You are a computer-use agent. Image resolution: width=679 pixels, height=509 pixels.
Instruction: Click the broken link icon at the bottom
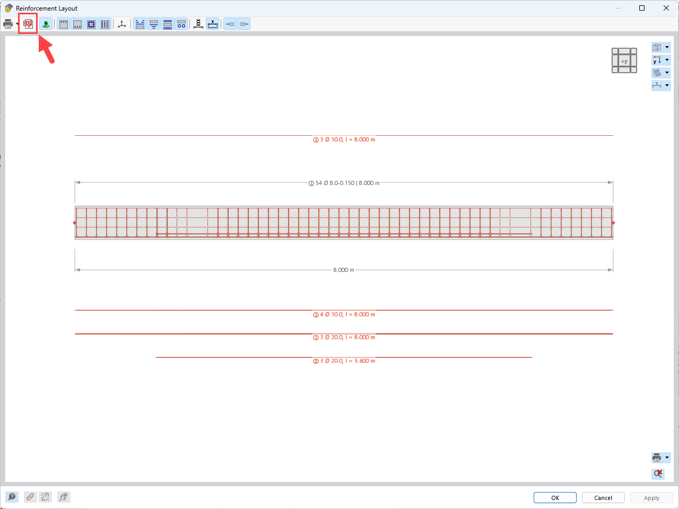[45, 497]
